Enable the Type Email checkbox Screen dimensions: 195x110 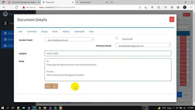click(116, 38)
